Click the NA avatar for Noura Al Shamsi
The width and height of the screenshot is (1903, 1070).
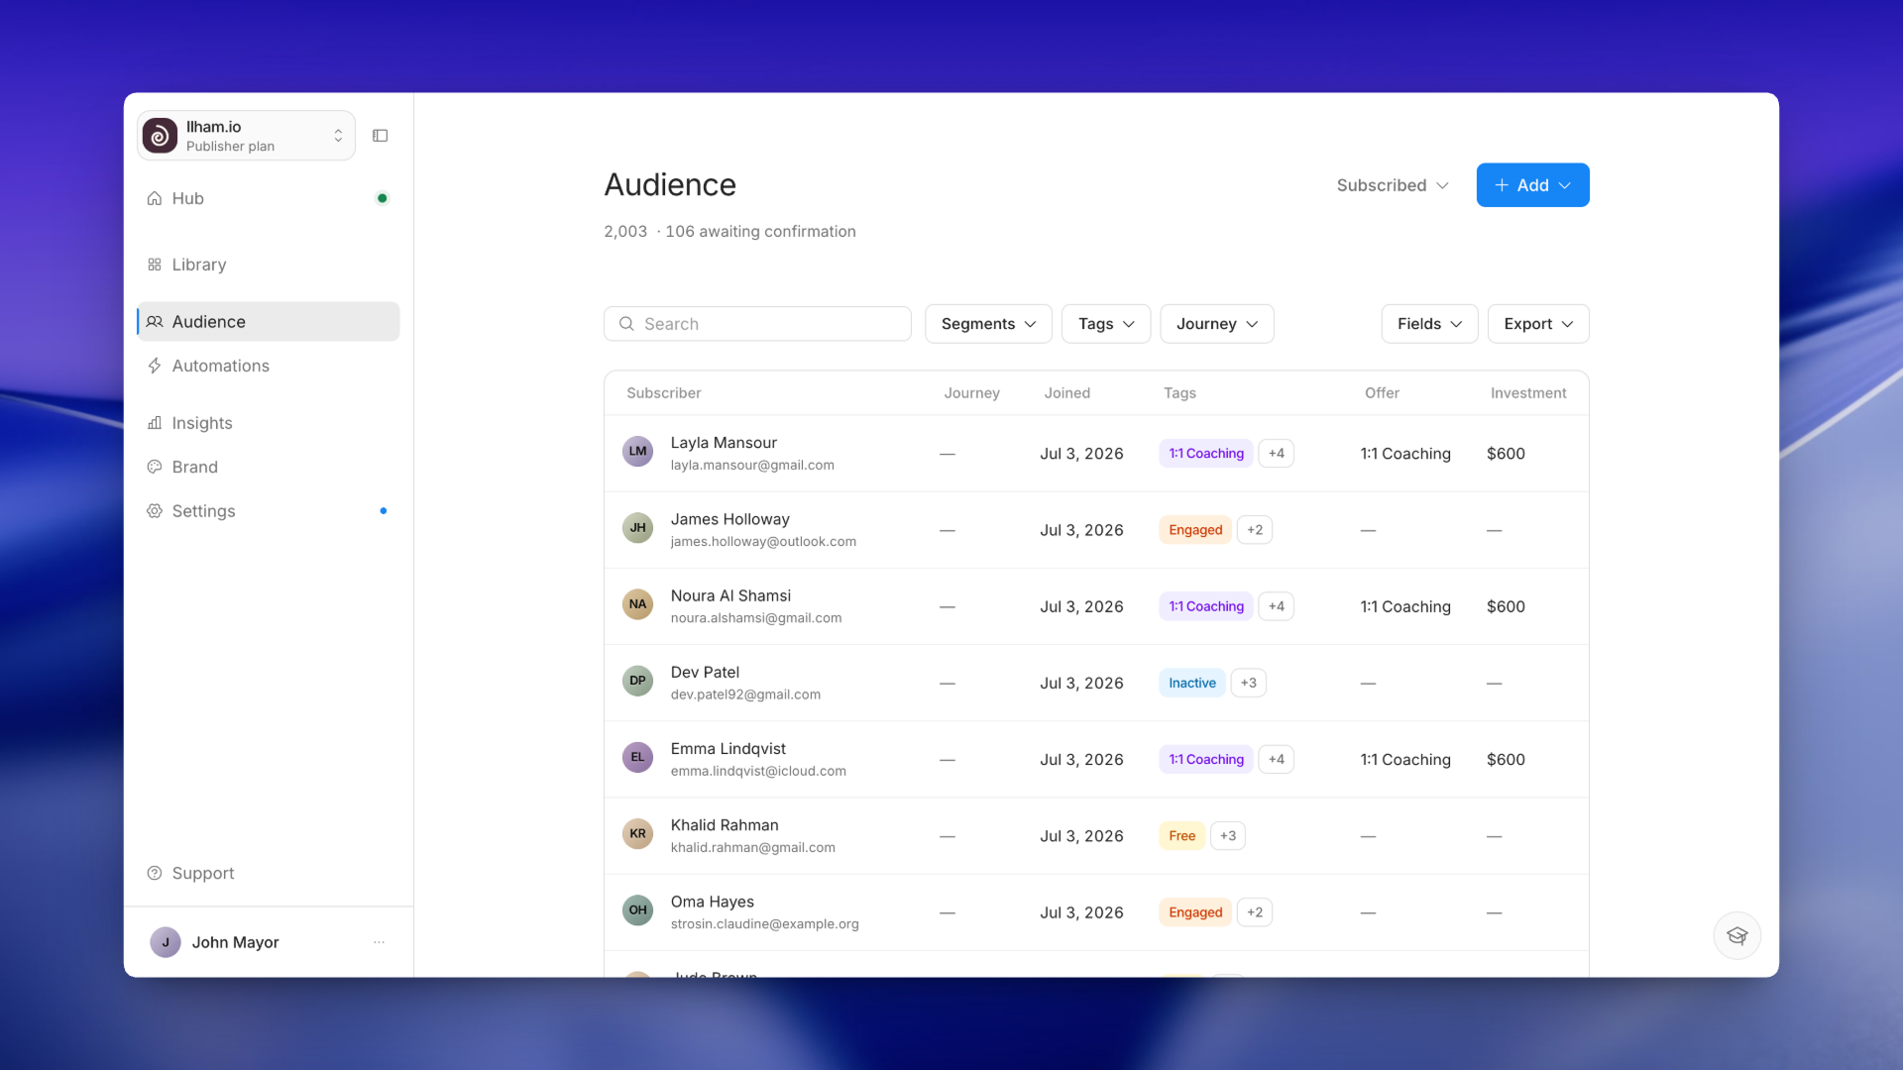pyautogui.click(x=637, y=604)
